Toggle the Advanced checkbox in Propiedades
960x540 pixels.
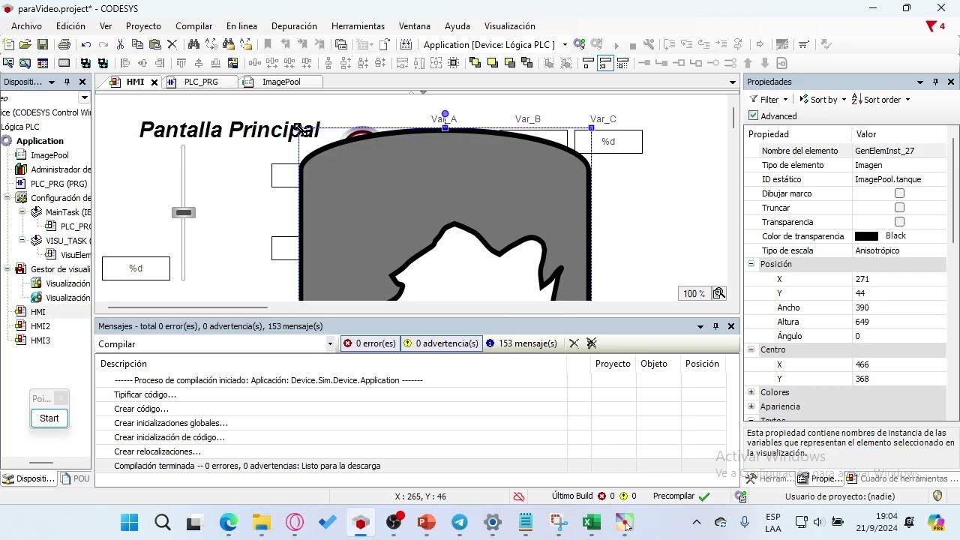point(754,115)
